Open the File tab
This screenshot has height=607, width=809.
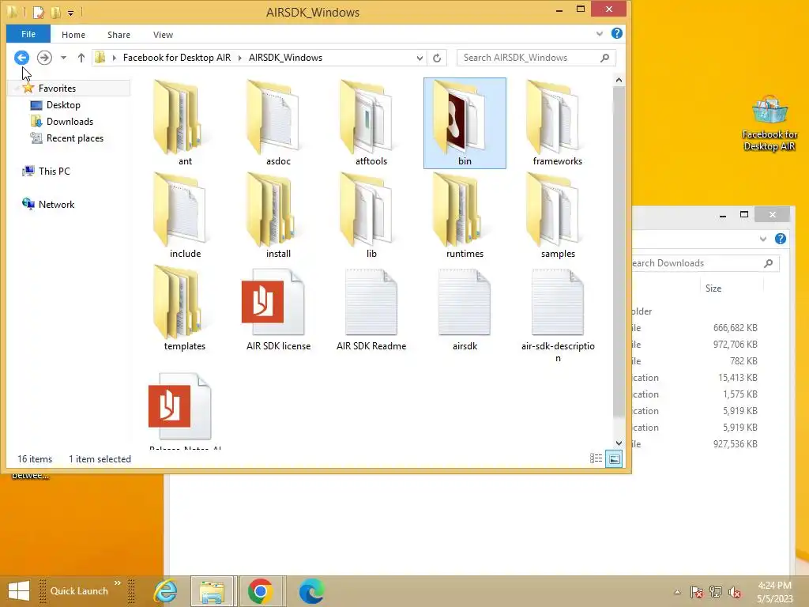pos(28,34)
